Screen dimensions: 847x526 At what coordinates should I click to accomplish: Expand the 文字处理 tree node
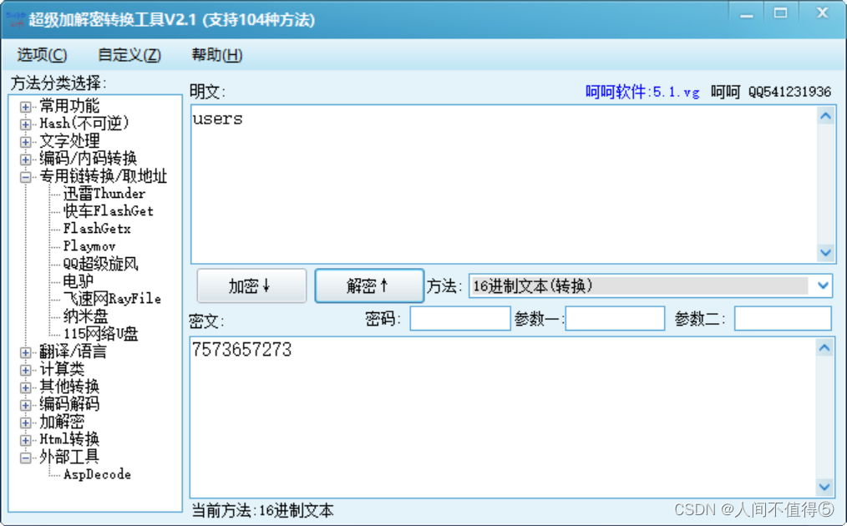click(25, 142)
